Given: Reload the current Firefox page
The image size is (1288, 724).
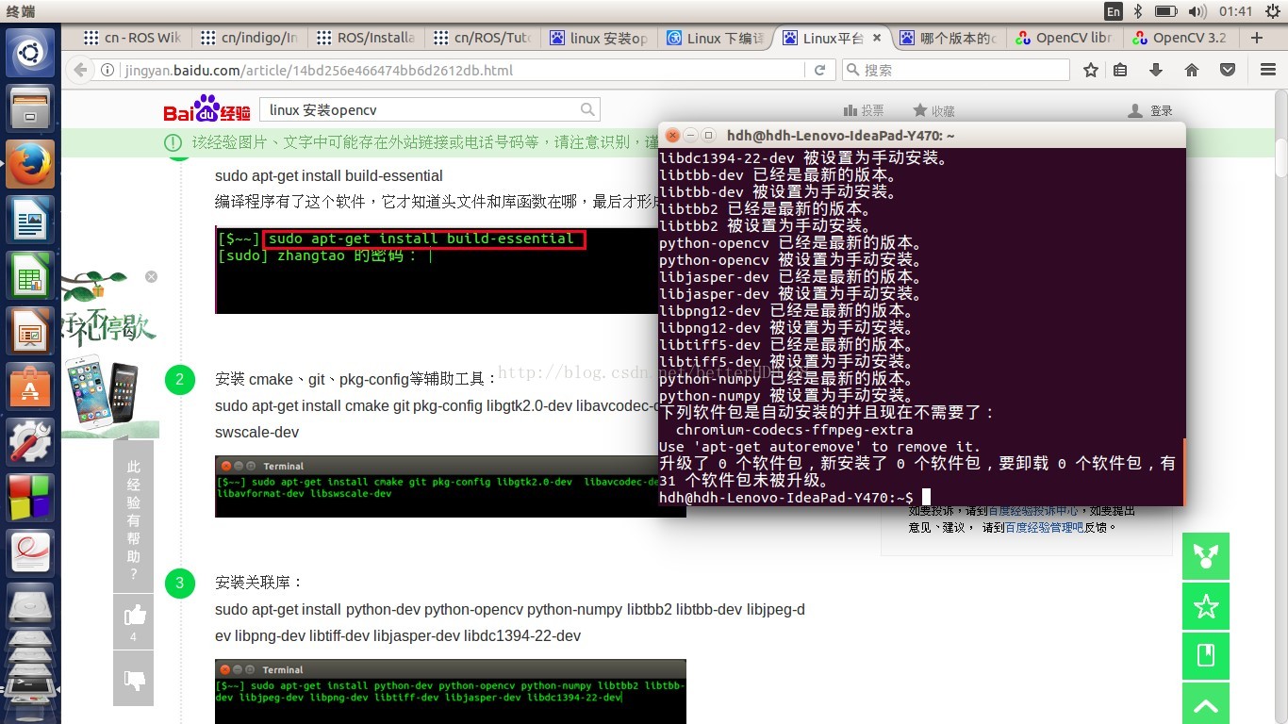Looking at the screenshot, I should (819, 70).
